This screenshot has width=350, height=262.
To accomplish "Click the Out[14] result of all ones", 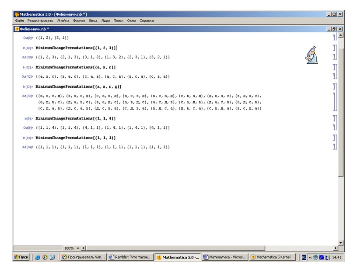I will click(103, 147).
